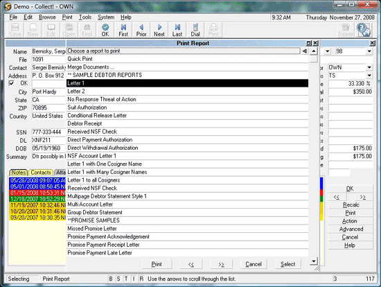Image resolution: width=381 pixels, height=287 pixels.
Task: Click the Select button in Print Report
Action: 288,264
